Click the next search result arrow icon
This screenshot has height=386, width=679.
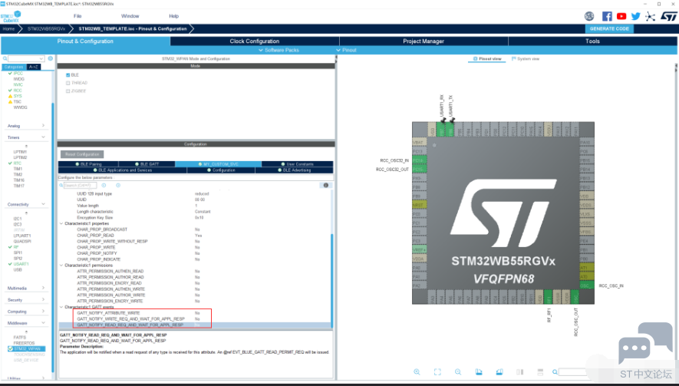pos(118,185)
